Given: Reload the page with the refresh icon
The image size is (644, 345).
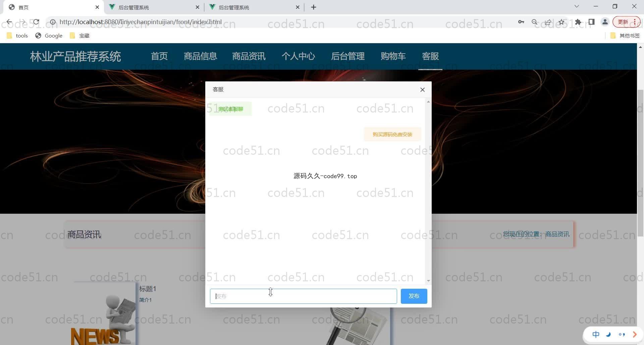Looking at the screenshot, I should (36, 22).
